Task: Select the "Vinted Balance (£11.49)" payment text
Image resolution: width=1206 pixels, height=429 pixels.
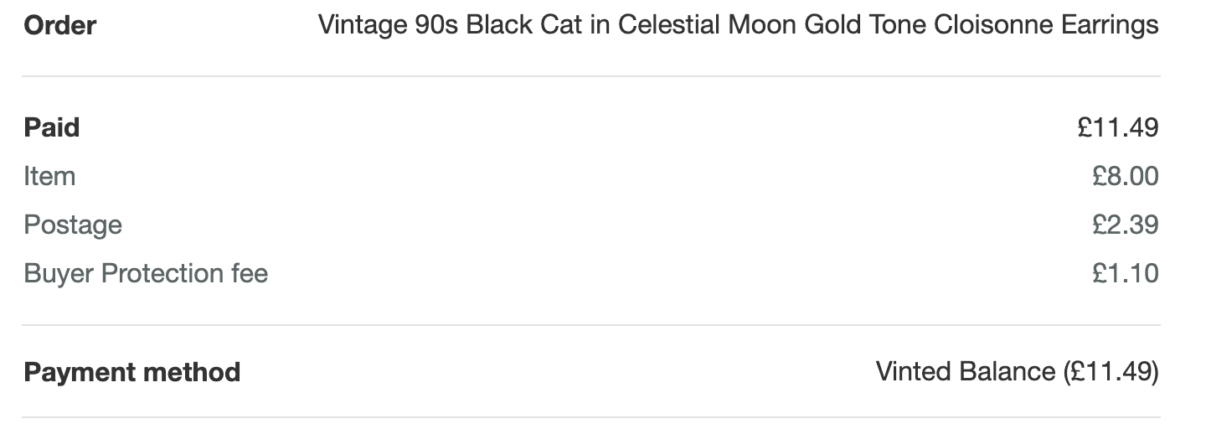Action: pyautogui.click(x=1017, y=371)
